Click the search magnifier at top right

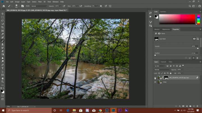(x=190, y=6)
